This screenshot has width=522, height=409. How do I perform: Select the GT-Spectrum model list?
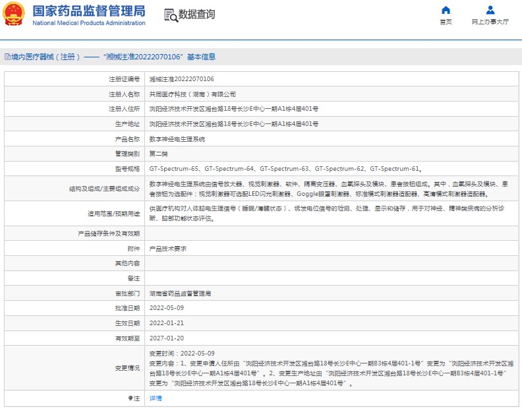286,169
